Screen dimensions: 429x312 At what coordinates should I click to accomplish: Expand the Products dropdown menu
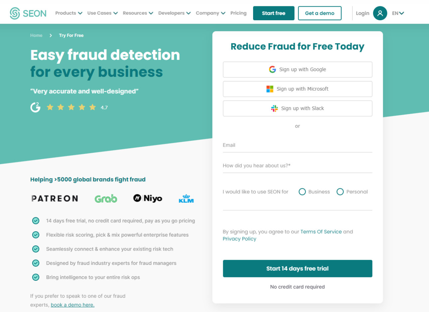(x=69, y=13)
